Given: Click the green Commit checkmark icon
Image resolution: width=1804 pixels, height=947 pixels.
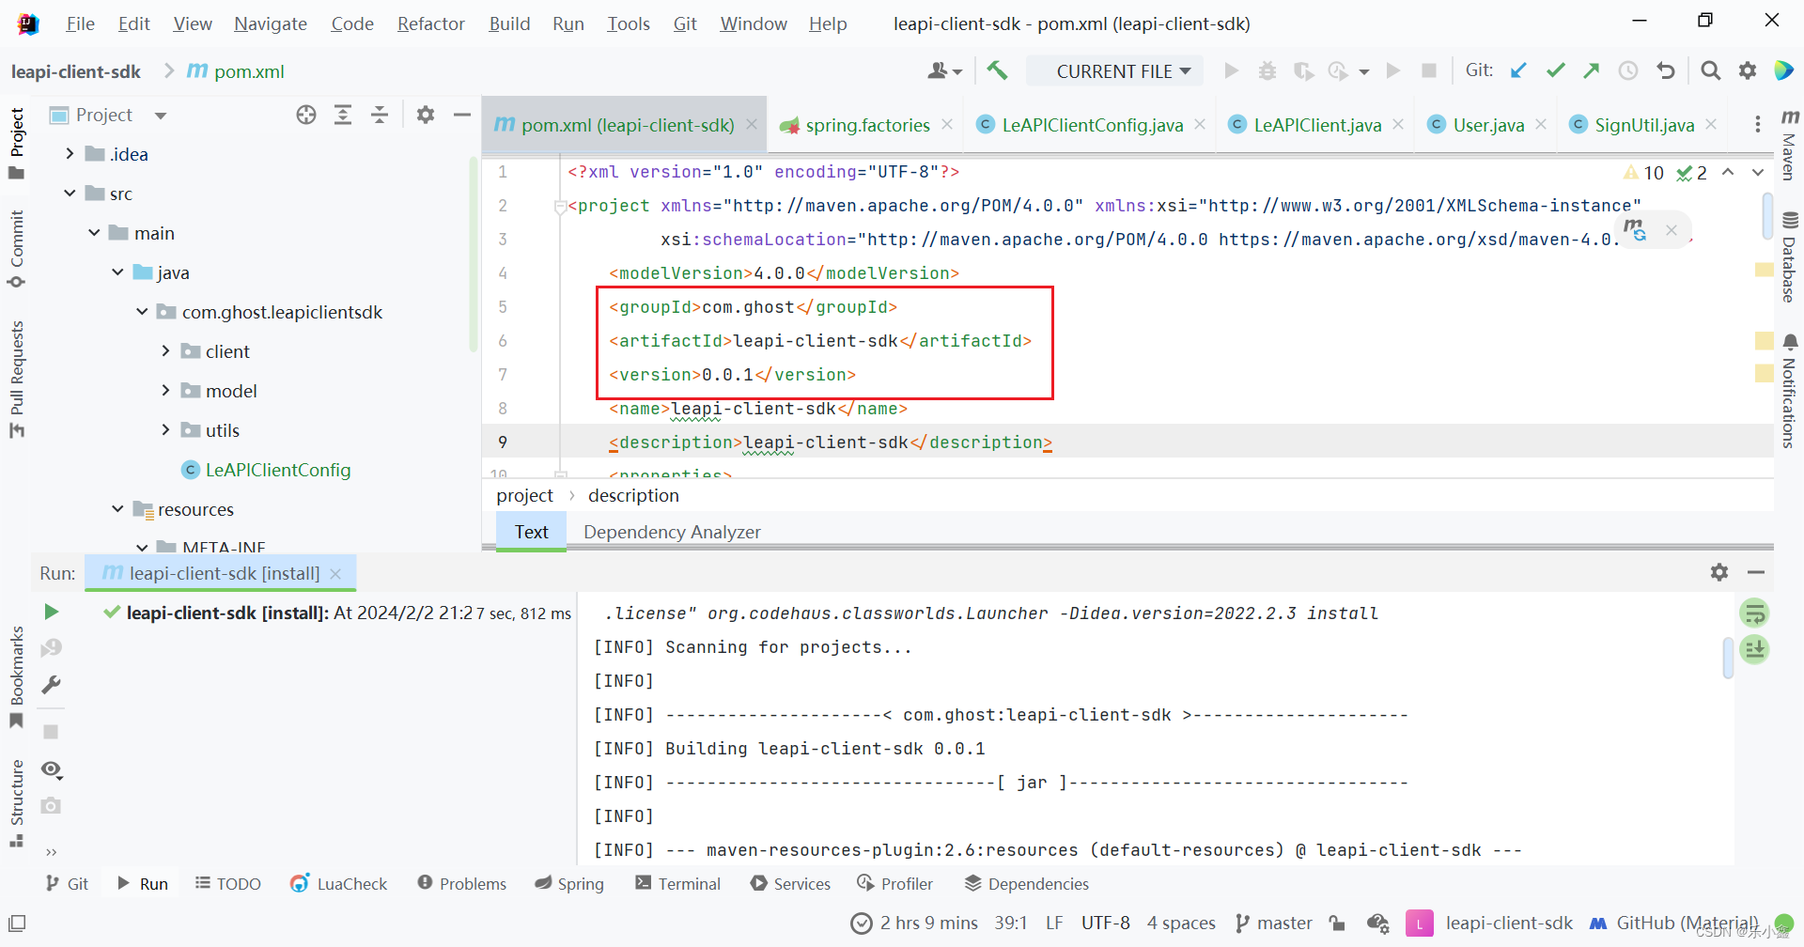Looking at the screenshot, I should pos(1556,70).
